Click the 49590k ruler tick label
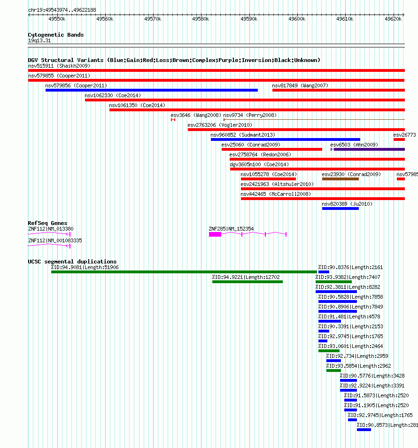 point(249,19)
